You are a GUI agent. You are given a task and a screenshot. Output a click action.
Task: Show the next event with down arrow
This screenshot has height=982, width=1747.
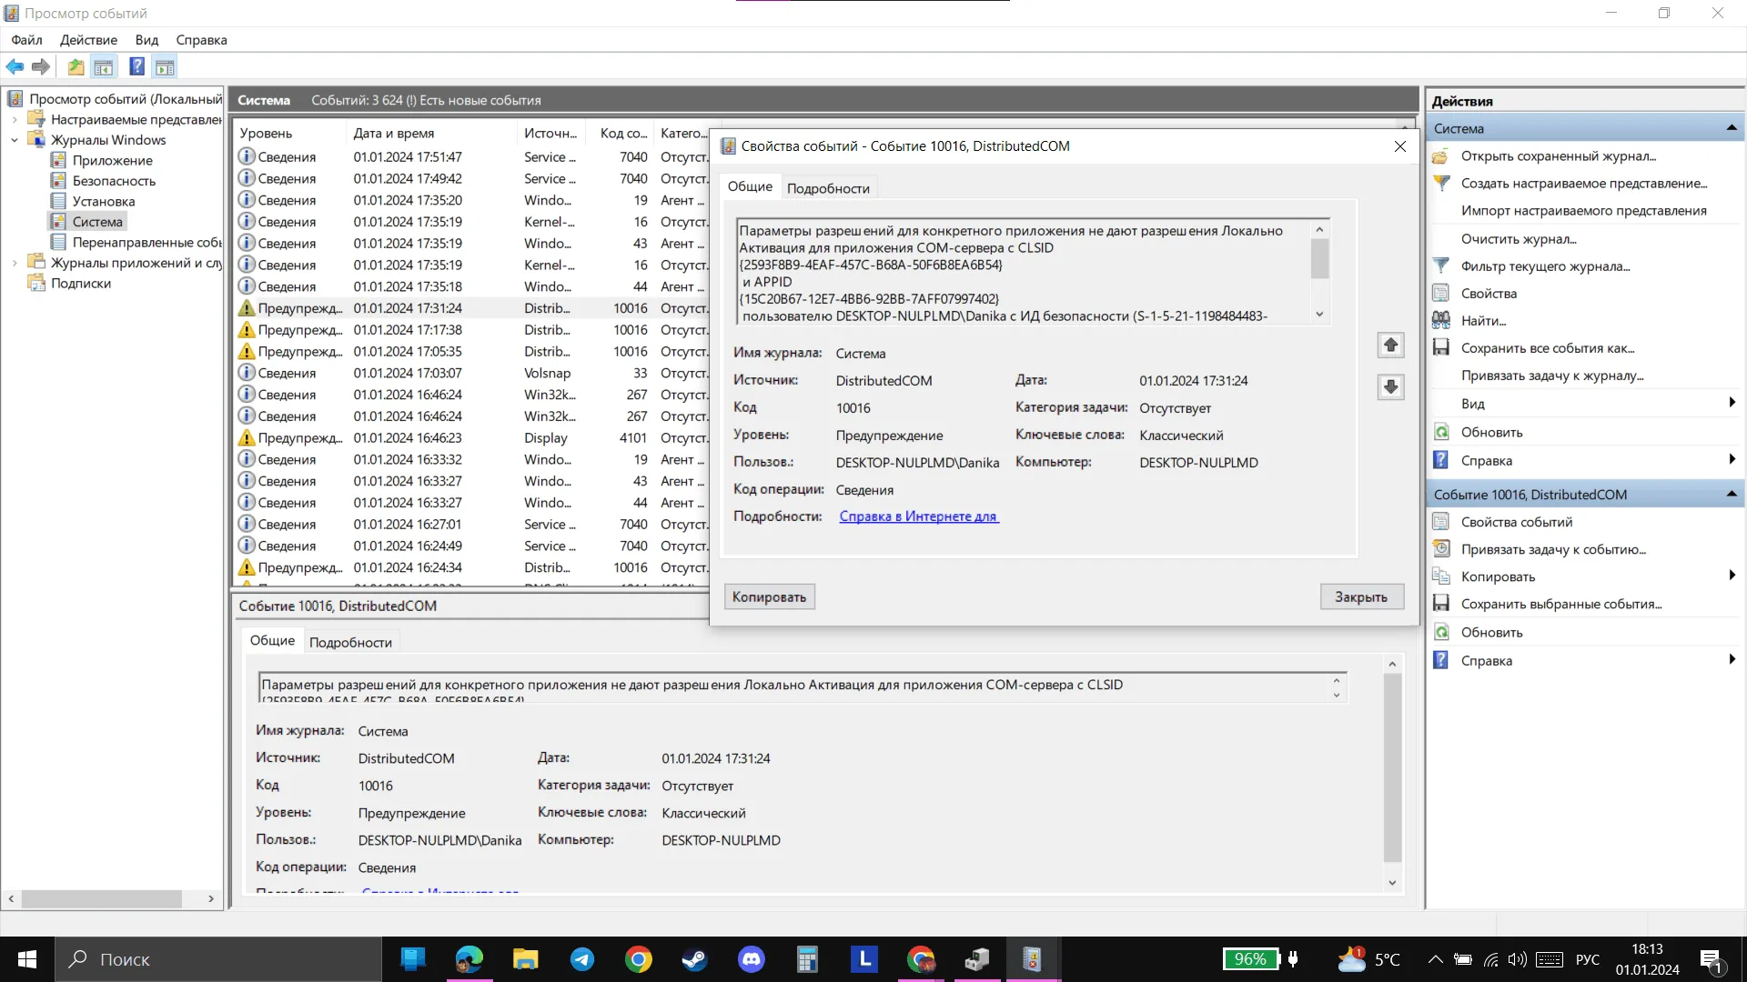pos(1390,387)
